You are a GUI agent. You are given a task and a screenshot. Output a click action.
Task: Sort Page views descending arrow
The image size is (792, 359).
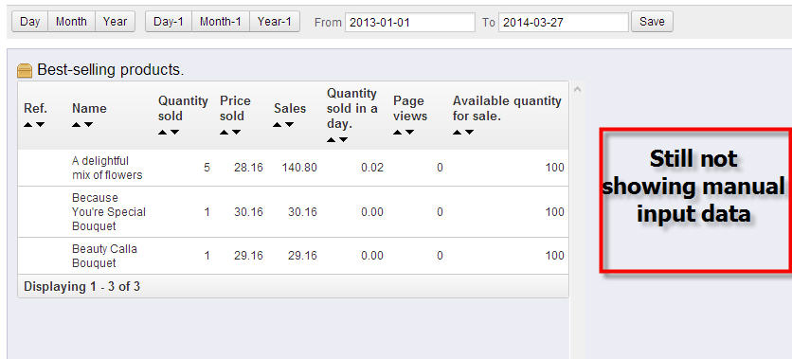pos(409,133)
